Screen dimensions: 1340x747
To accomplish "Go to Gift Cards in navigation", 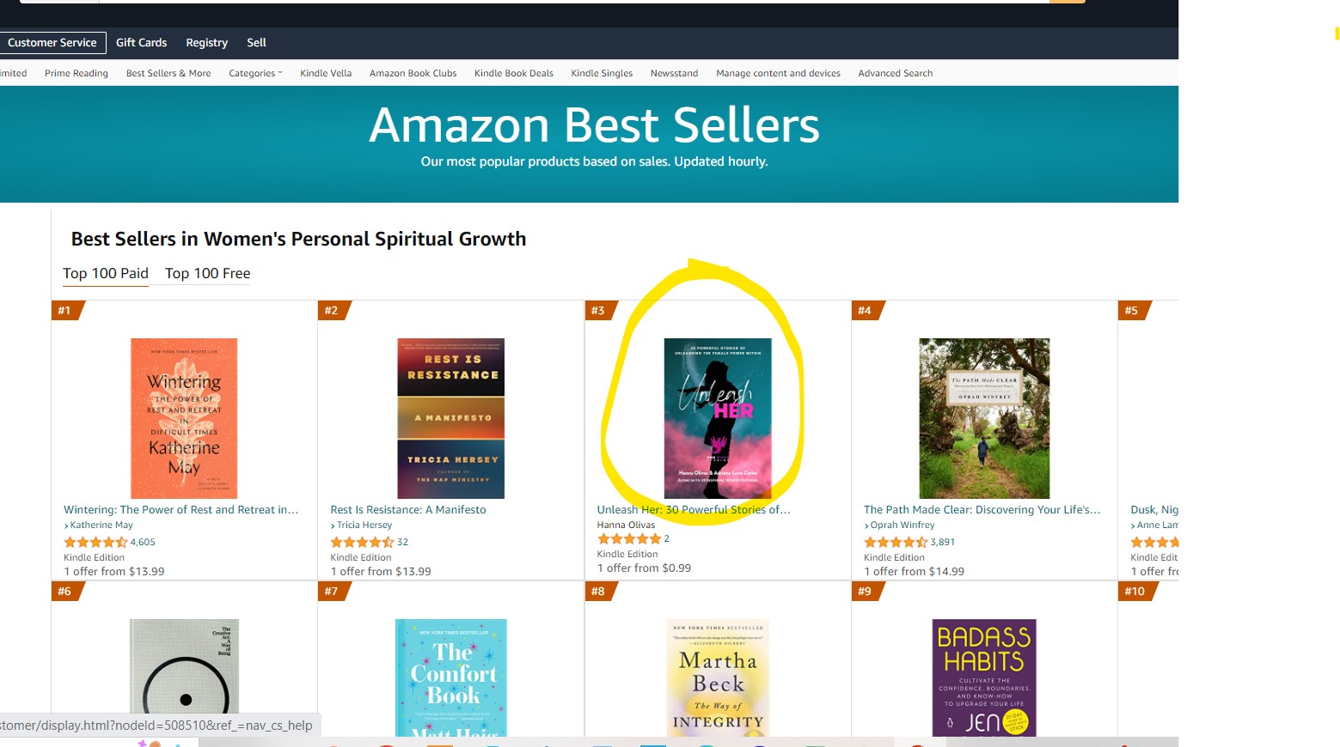I will tap(142, 43).
